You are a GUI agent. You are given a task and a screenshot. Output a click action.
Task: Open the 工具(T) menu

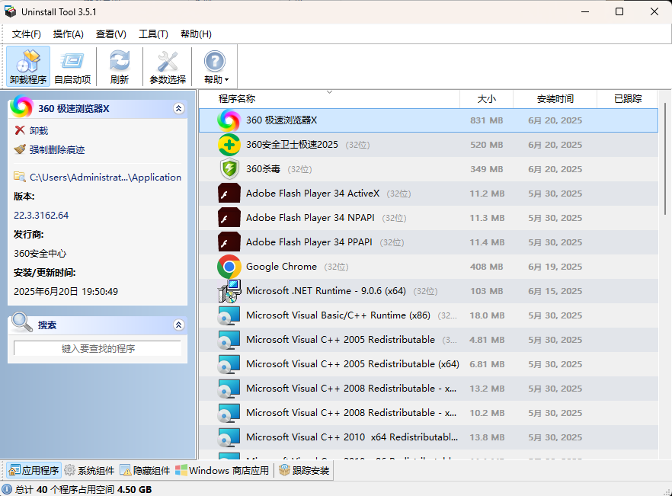(153, 34)
